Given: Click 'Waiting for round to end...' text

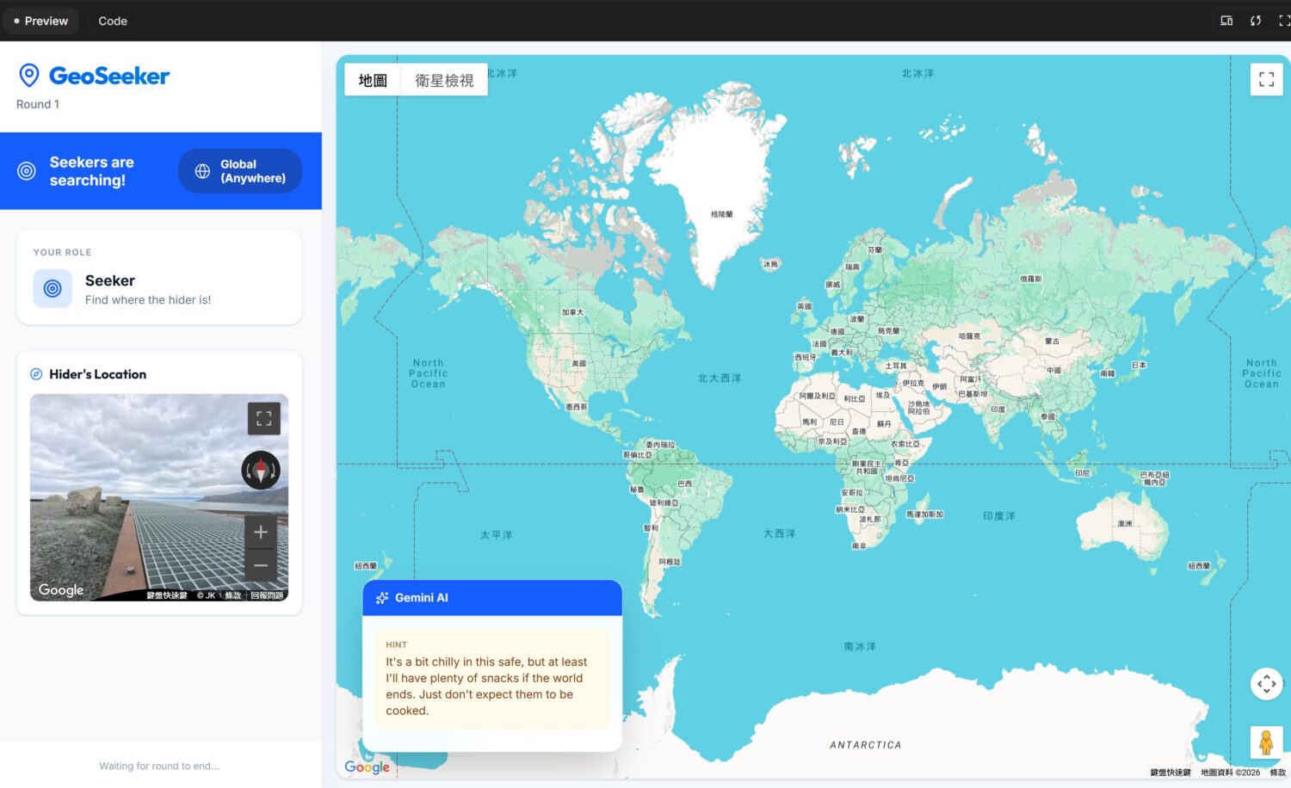Looking at the screenshot, I should 159,766.
